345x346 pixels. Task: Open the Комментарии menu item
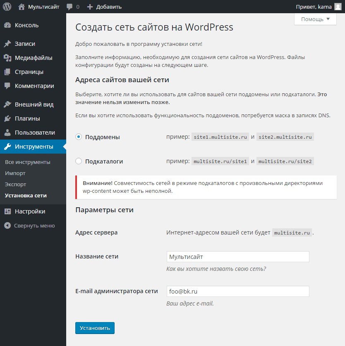(33, 86)
